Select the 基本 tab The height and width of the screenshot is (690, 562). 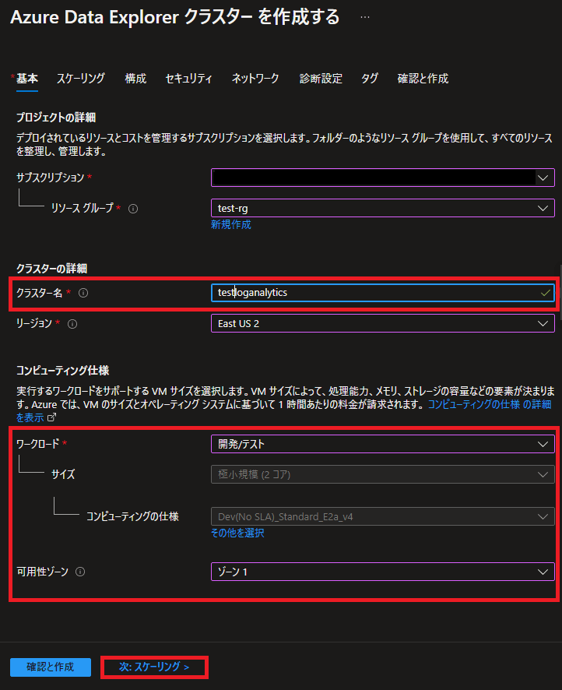(x=26, y=79)
